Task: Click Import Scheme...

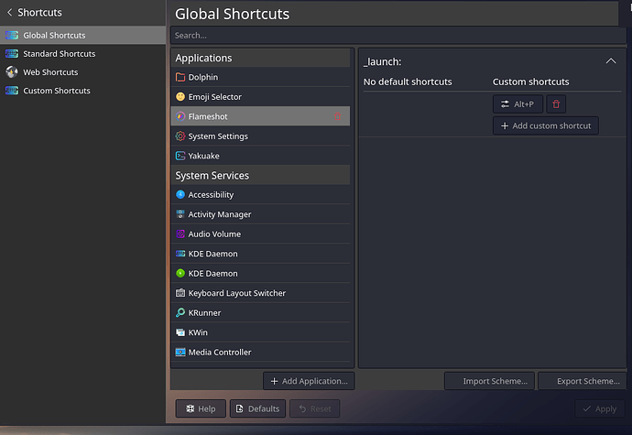Action: (489, 381)
